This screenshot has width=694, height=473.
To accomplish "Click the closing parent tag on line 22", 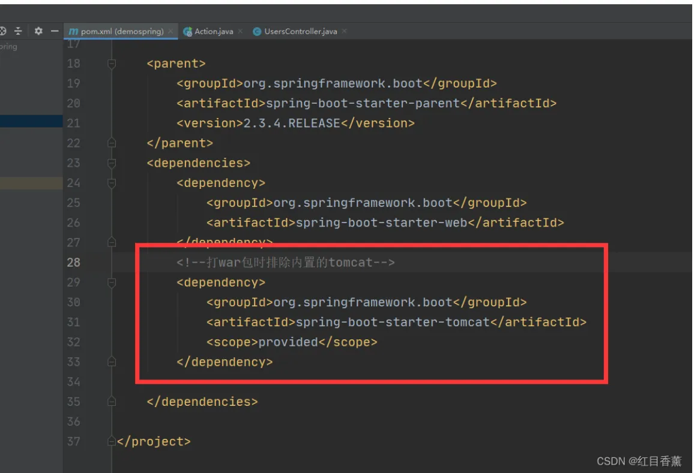I will point(180,143).
